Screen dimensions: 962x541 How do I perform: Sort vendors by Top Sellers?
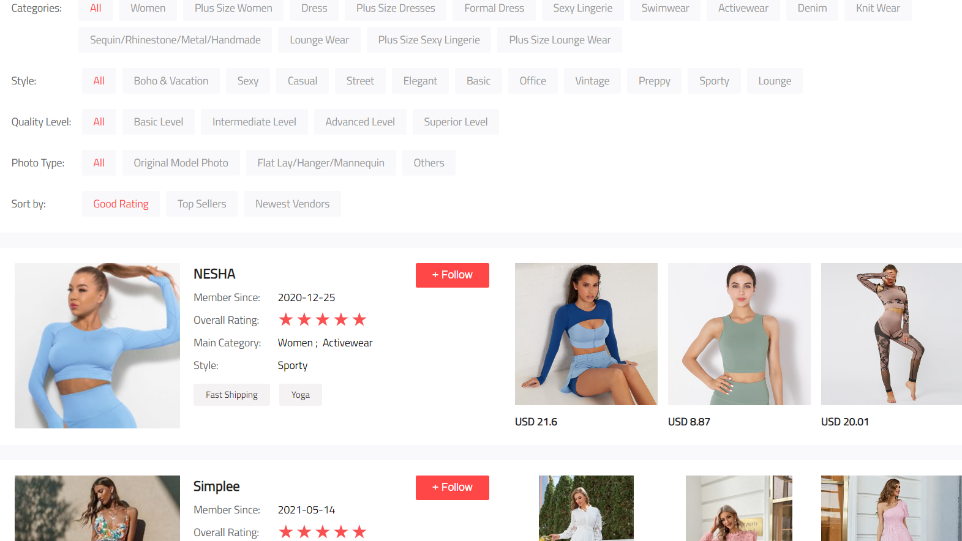tap(201, 204)
